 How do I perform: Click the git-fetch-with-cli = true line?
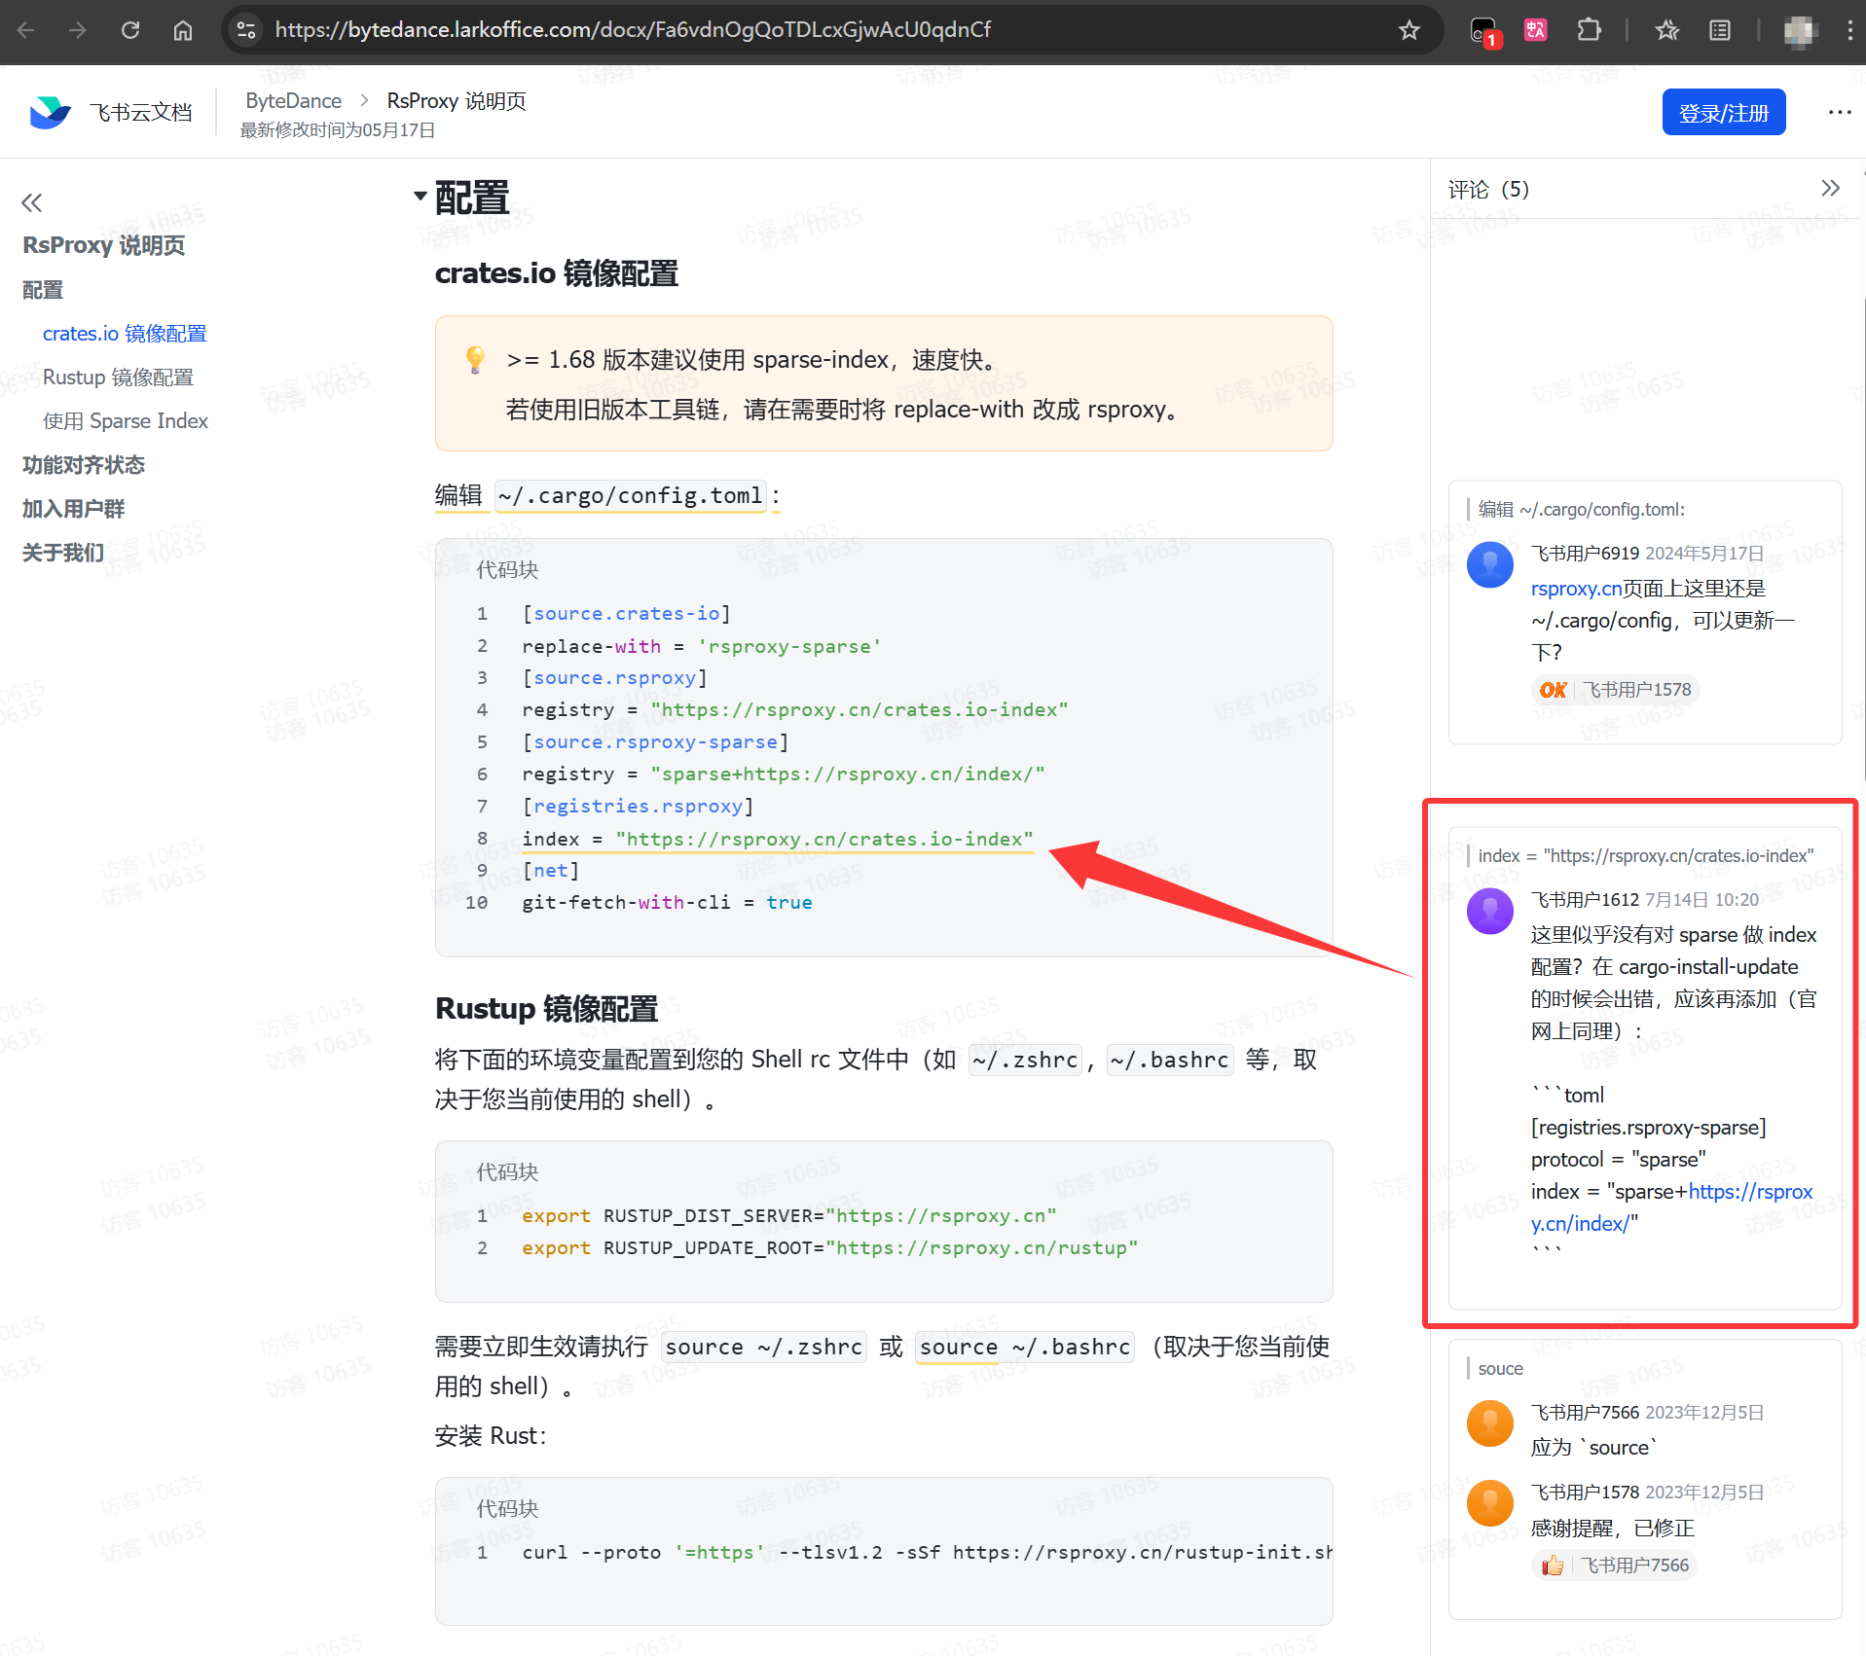pyautogui.click(x=667, y=903)
